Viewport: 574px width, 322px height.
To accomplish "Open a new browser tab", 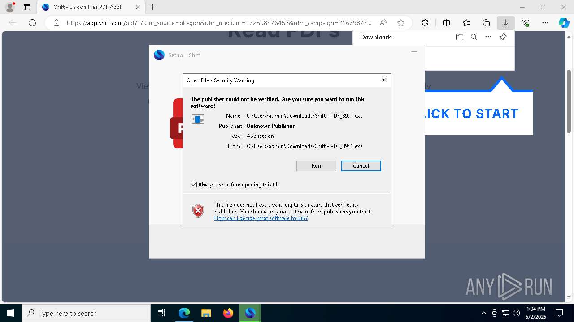I will [x=153, y=7].
